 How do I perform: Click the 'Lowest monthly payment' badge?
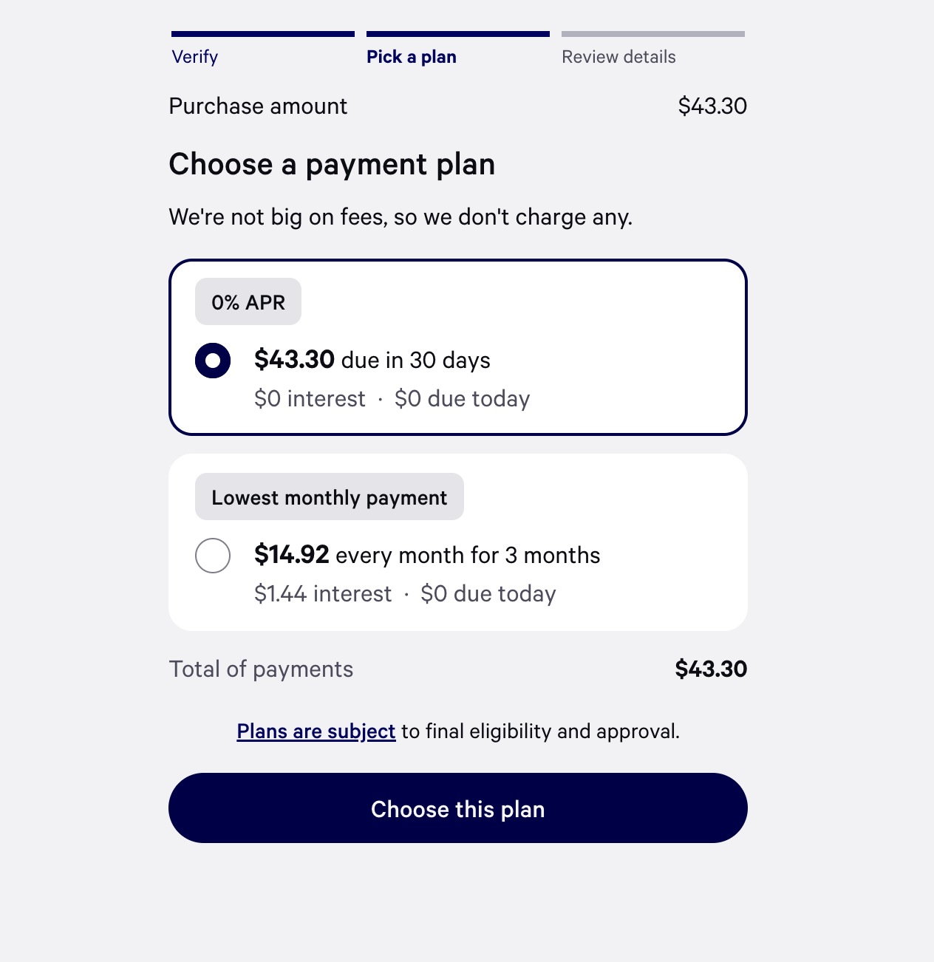click(330, 497)
